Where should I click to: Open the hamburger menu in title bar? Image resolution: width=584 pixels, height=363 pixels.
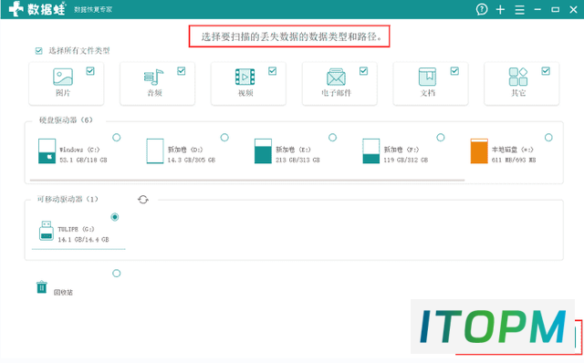[x=519, y=10]
